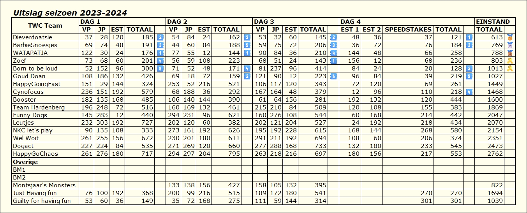Click the silver medal icon next to 769

coord(509,45)
